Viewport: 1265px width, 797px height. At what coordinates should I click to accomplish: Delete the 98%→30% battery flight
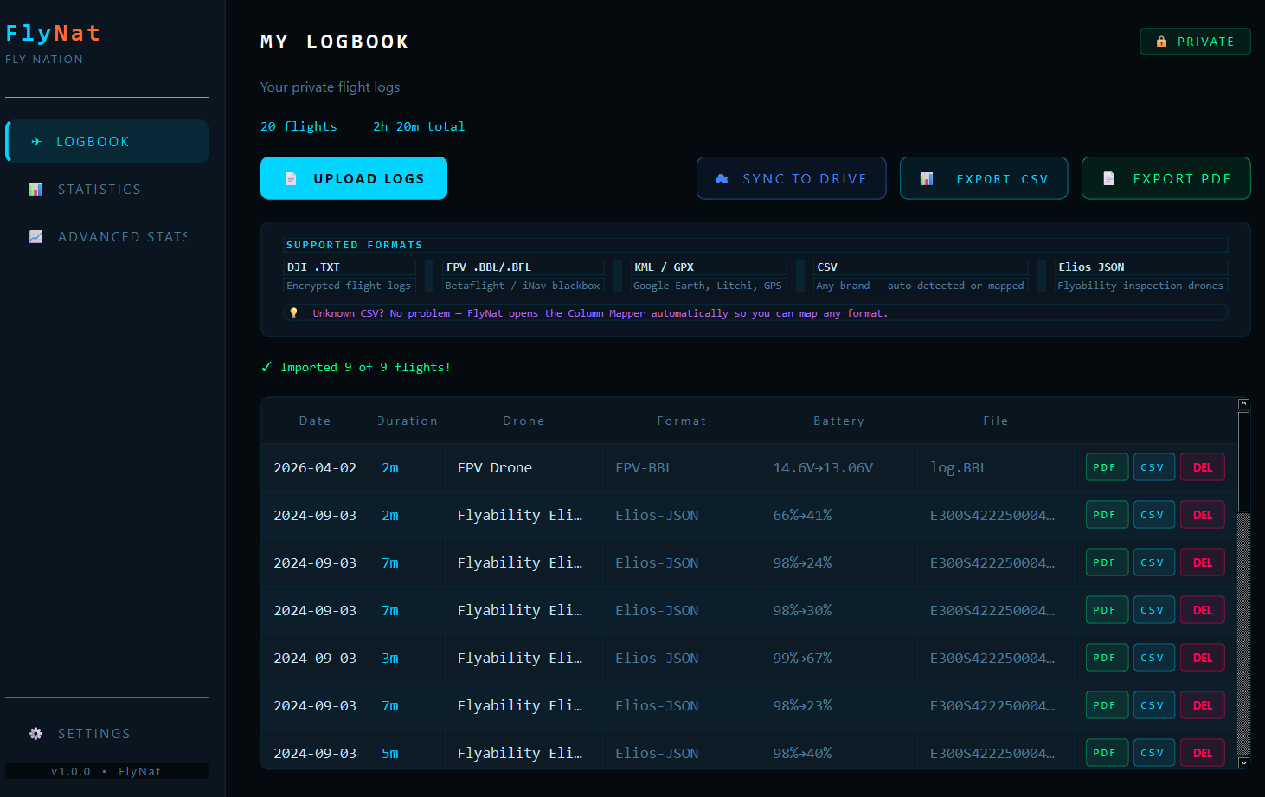click(1203, 610)
